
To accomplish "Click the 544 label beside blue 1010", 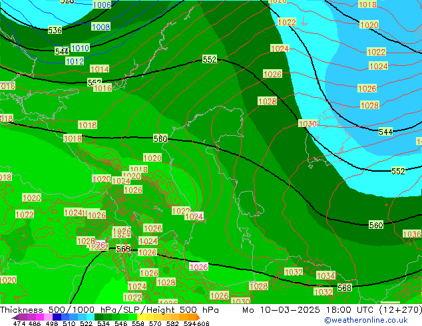I will click(x=62, y=51).
